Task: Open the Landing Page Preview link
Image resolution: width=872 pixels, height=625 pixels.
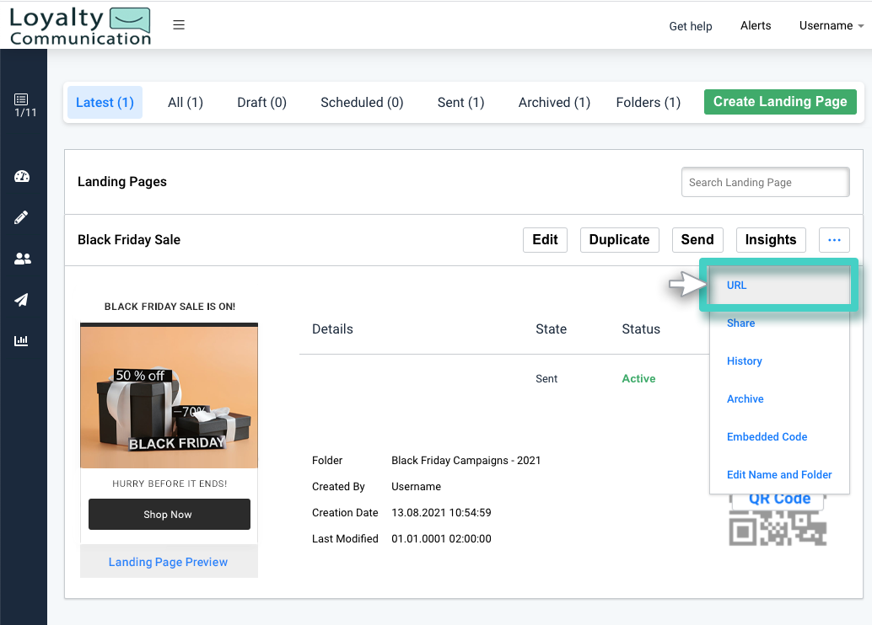Action: pos(168,561)
